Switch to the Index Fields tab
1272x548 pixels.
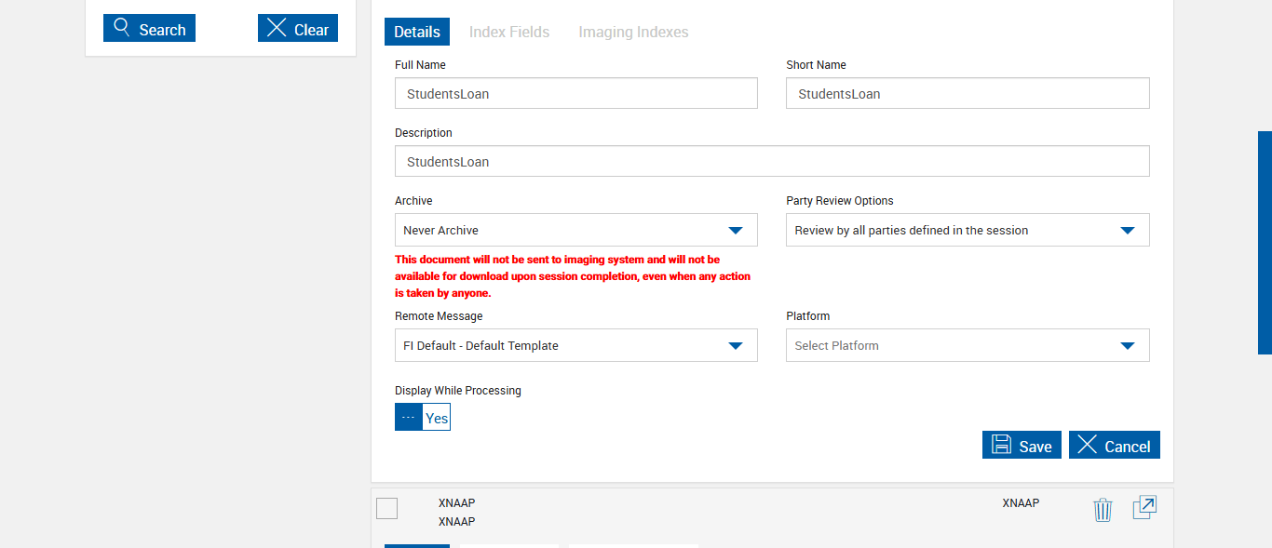point(509,33)
